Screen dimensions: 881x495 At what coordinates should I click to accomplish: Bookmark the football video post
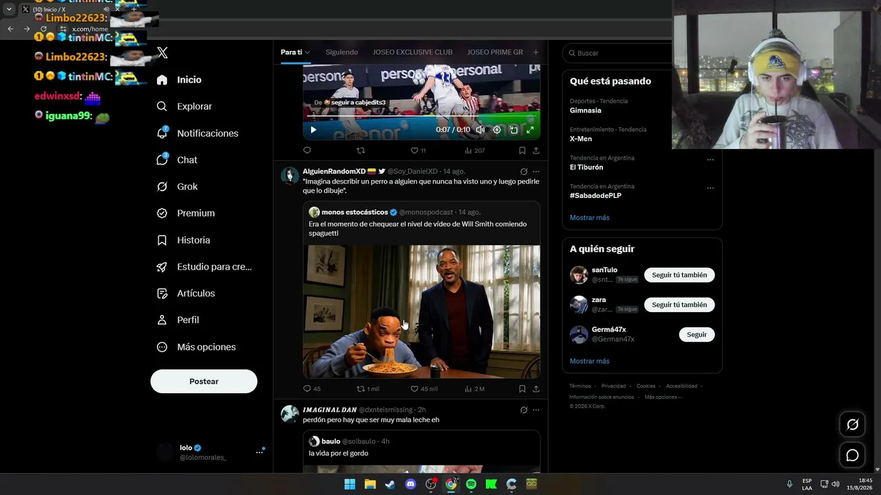pos(522,151)
